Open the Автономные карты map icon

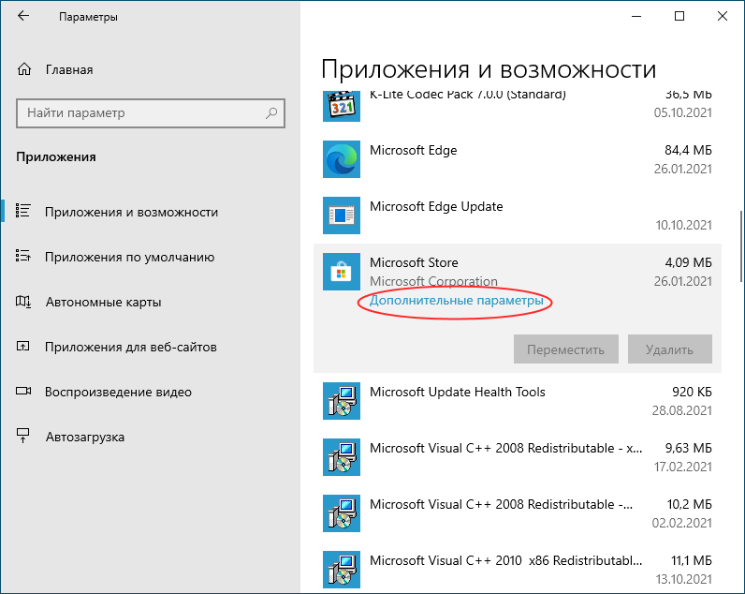coord(23,301)
